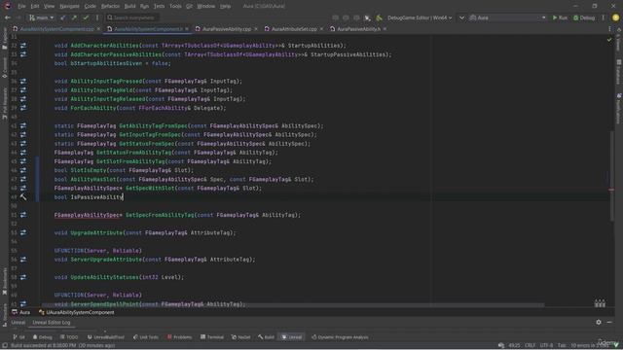
Task: Open the Git menu
Action: [189, 7]
